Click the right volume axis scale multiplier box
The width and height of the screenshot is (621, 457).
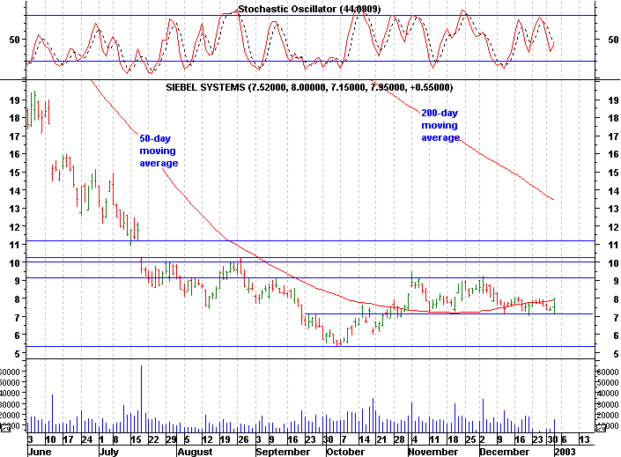pos(601,428)
